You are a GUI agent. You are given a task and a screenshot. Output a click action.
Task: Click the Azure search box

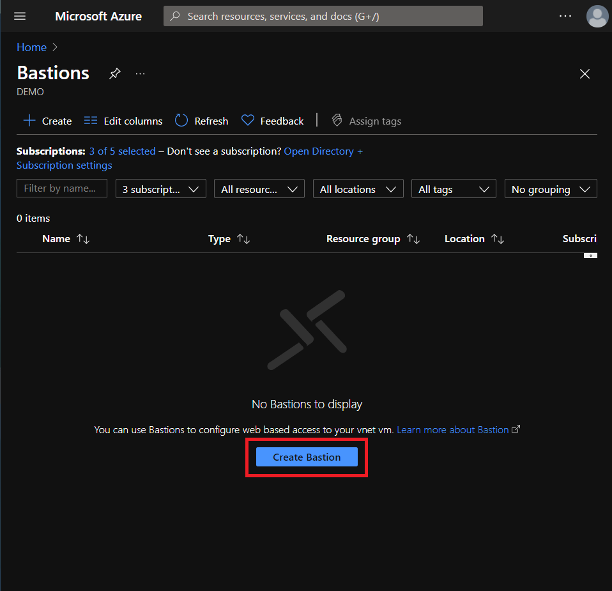[323, 16]
